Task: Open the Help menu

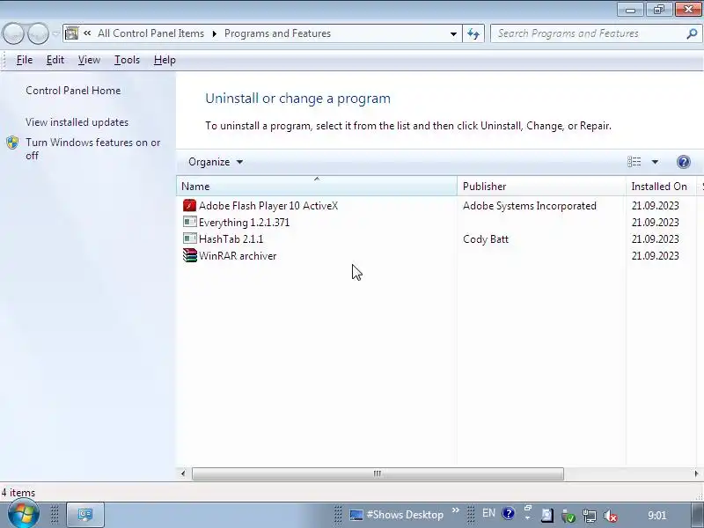Action: point(165,60)
